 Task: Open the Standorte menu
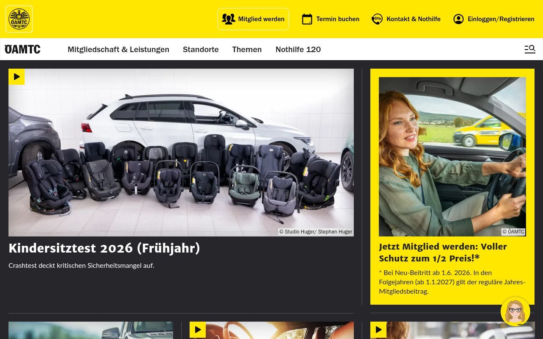[201, 49]
